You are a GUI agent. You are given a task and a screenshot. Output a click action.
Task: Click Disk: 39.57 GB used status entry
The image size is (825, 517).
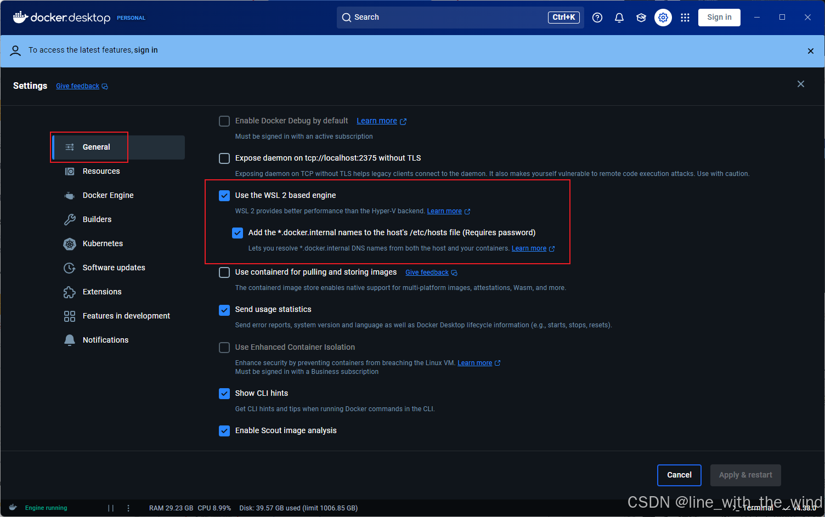click(298, 508)
